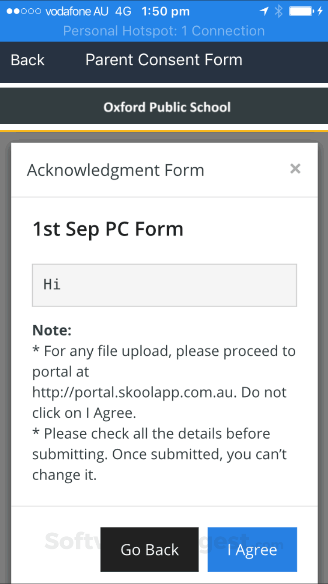Tap the 4G network indicator

[123, 11]
